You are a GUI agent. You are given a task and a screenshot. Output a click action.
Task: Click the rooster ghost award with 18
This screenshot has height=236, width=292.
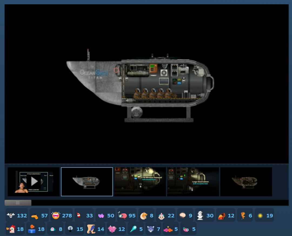(15, 229)
